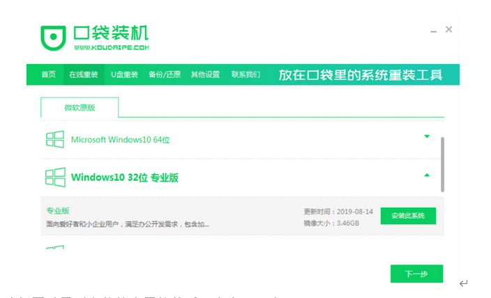Click the system list vertical scrollbar
This screenshot has width=491, height=298.
coord(442,164)
